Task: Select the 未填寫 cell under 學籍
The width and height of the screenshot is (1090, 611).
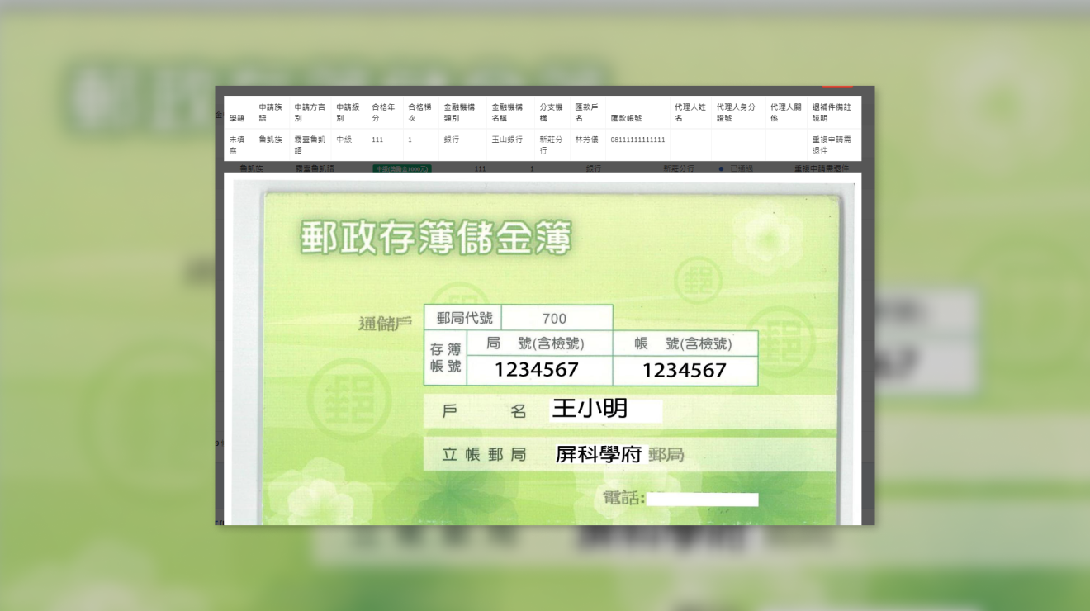Action: [237, 145]
